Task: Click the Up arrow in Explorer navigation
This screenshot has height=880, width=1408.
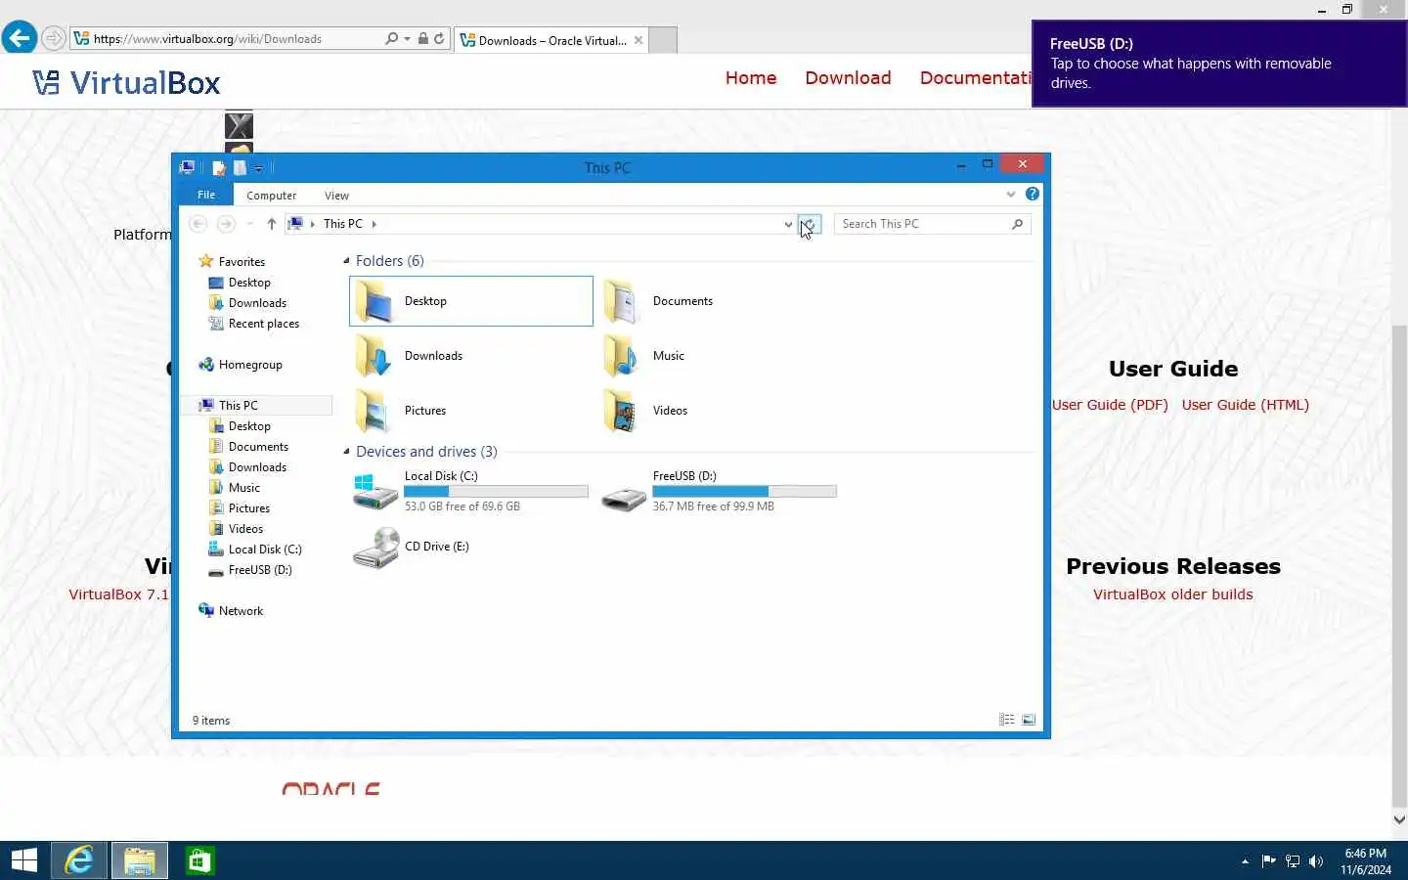Action: tap(271, 224)
